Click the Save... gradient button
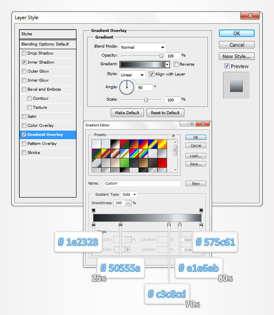The image size is (274, 315). [x=196, y=164]
